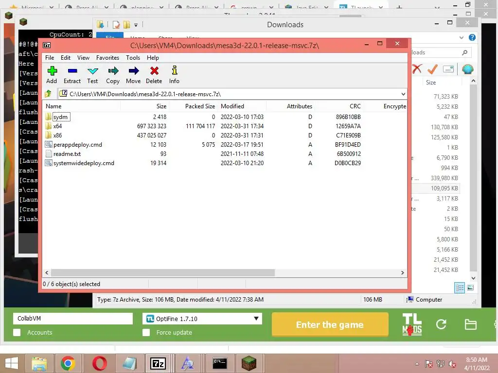Image resolution: width=498 pixels, height=373 pixels.
Task: Click the muted volume tray icon
Action: pyautogui.click(x=452, y=364)
